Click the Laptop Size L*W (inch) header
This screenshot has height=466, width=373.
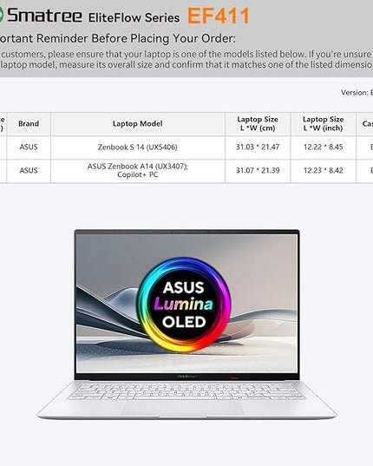click(x=323, y=123)
